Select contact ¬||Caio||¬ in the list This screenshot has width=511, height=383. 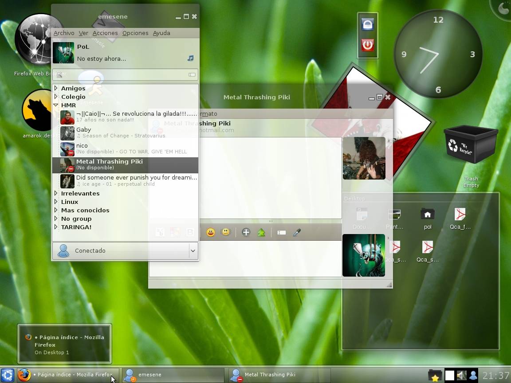[125, 117]
